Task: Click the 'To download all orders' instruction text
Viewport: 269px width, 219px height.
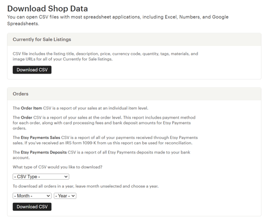Action: pyautogui.click(x=86, y=186)
